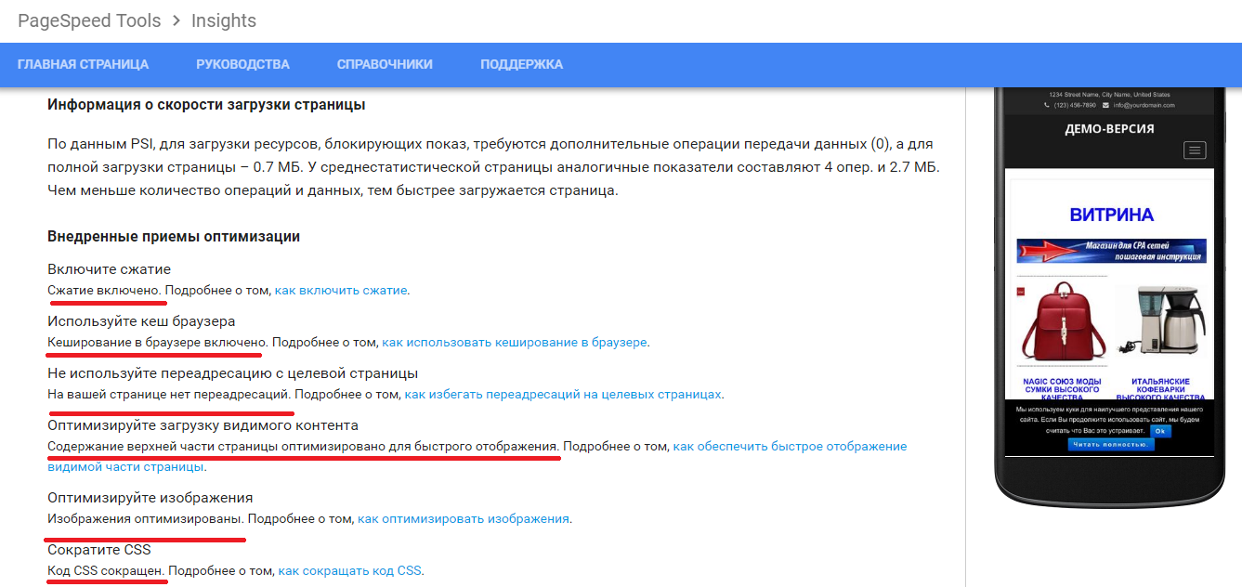Viewport: 1242px width, 587px height.
Task: Click the envelope email icon in preview
Action: (x=1105, y=106)
